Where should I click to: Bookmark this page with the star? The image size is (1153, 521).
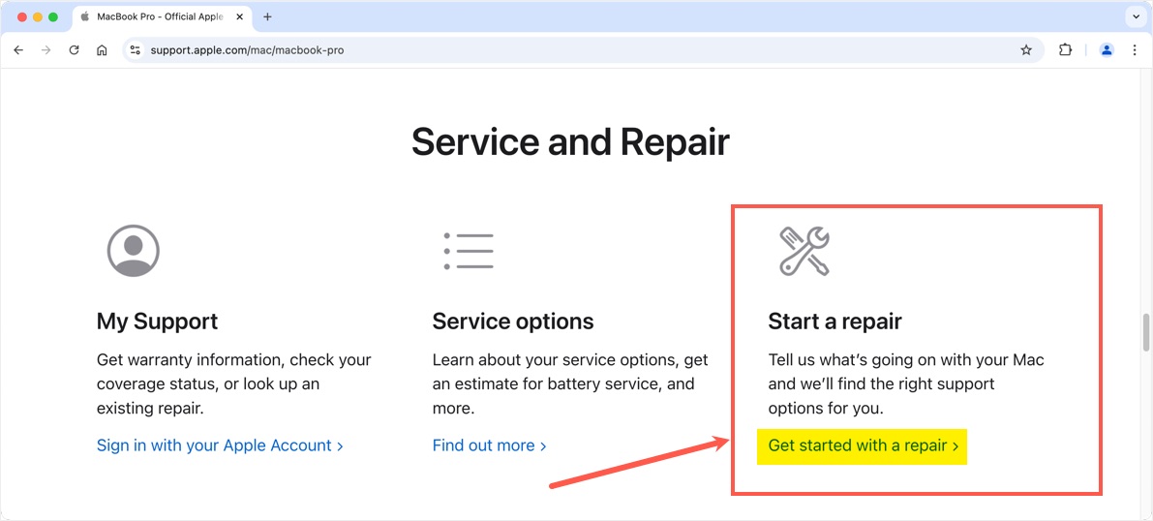pos(1026,50)
